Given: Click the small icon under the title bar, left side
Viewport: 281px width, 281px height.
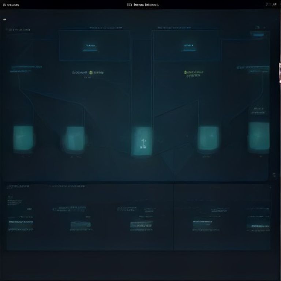Looking at the screenshot, I should click(x=4, y=19).
